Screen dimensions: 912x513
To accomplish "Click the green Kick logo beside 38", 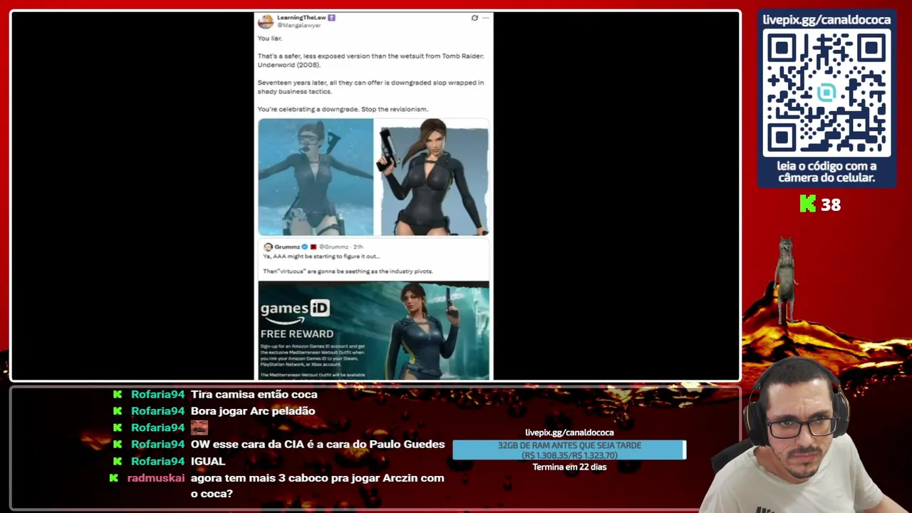I will [807, 204].
